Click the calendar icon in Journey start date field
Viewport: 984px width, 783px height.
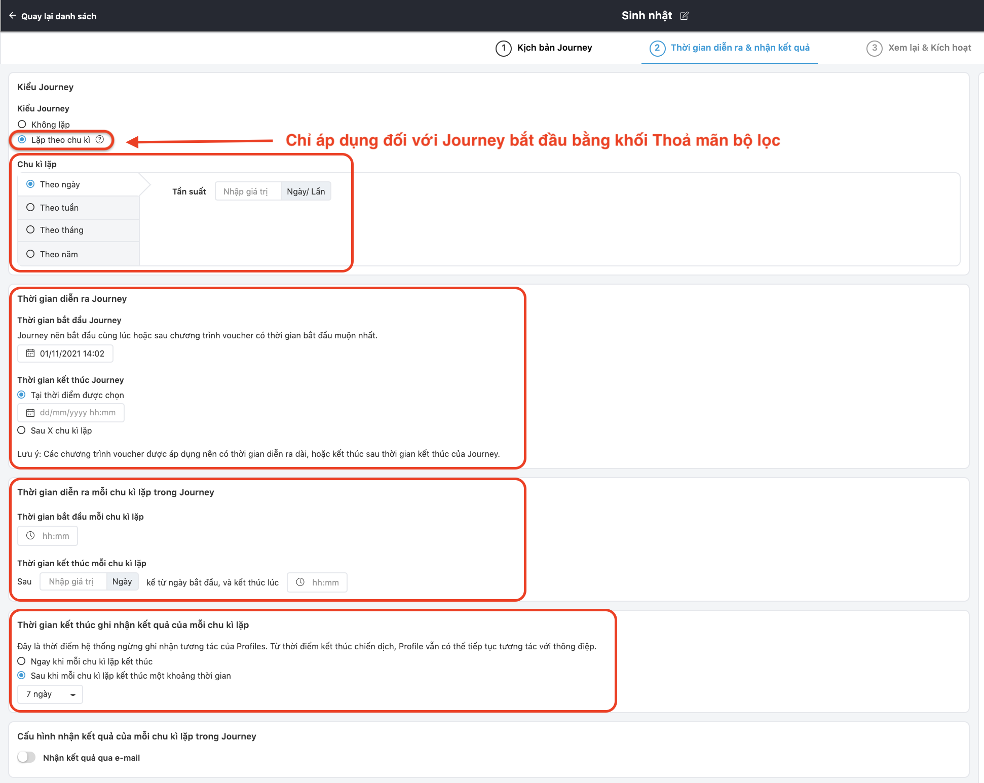[x=30, y=354]
